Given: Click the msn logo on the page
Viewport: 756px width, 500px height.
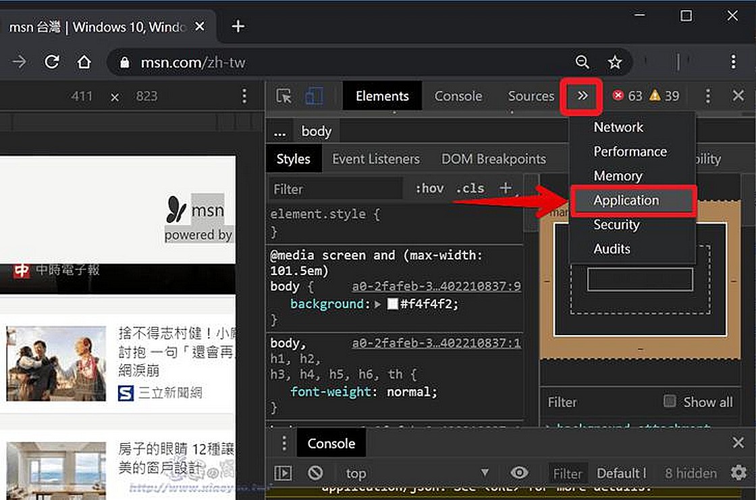Looking at the screenshot, I should pos(196,209).
